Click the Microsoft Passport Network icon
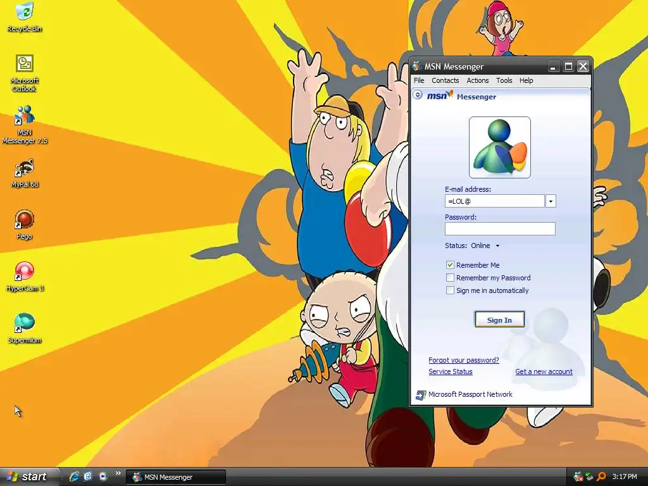The width and height of the screenshot is (648, 486). pos(420,395)
